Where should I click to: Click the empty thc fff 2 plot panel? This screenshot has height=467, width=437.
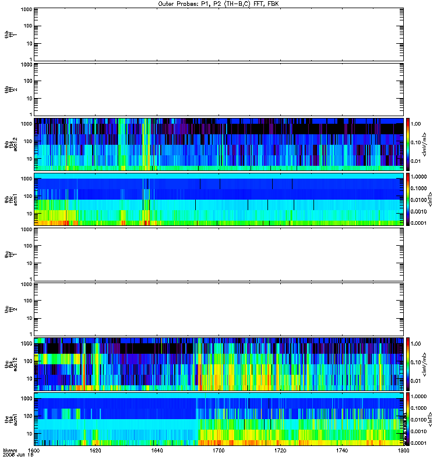click(218, 309)
